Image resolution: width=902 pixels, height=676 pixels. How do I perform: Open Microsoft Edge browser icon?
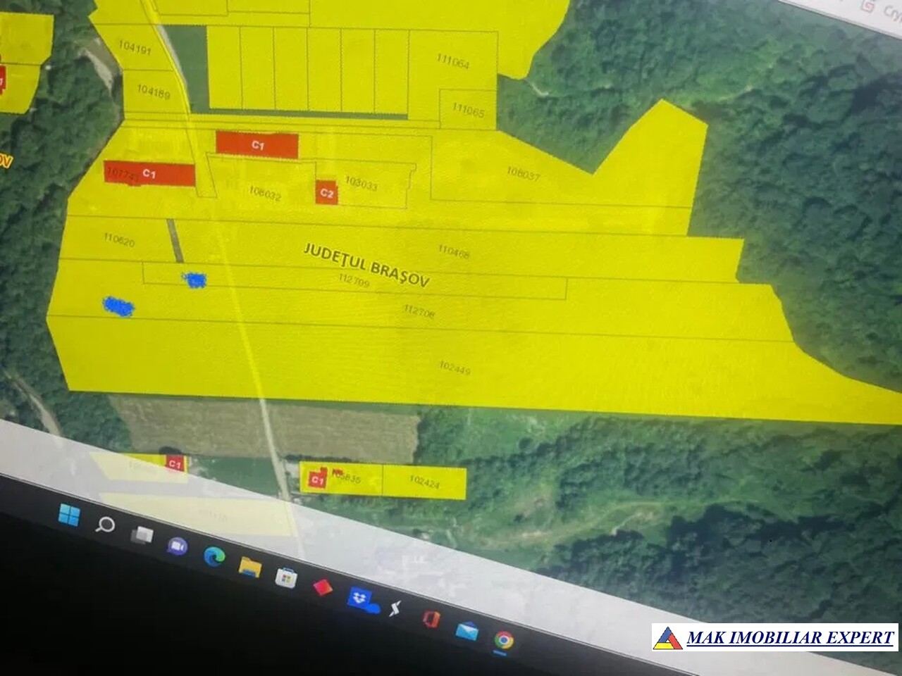pos(214,556)
